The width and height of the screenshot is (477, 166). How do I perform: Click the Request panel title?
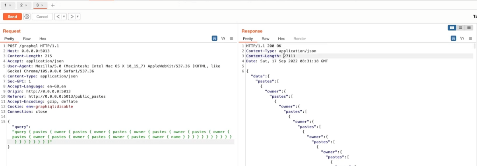[12, 31]
